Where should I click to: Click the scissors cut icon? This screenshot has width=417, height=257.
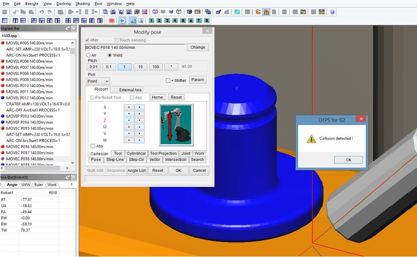coord(15,12)
